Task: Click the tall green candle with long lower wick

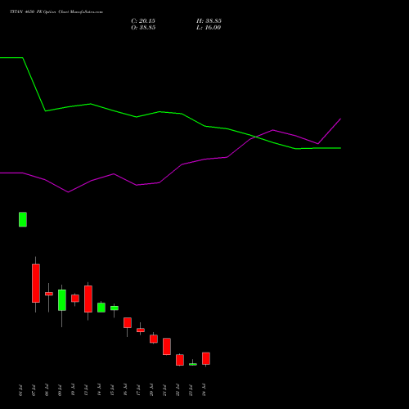Action: [x=62, y=300]
